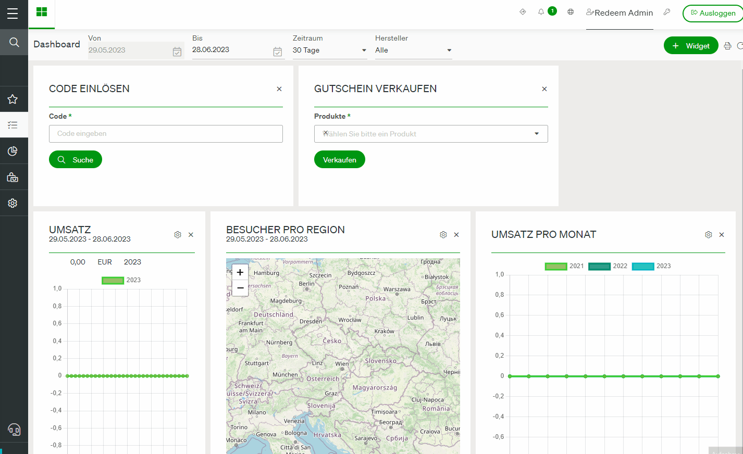Click the Verkaufen button
Viewport: 743px width, 454px height.
pos(340,160)
